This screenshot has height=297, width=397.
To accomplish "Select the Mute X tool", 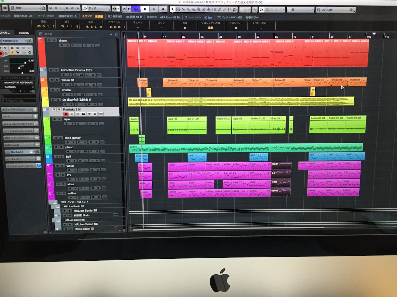I will [x=204, y=9].
